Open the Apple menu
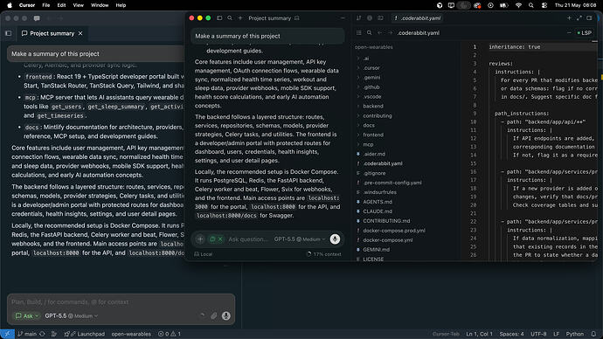Screen dimensions: 603x339 [10, 5]
